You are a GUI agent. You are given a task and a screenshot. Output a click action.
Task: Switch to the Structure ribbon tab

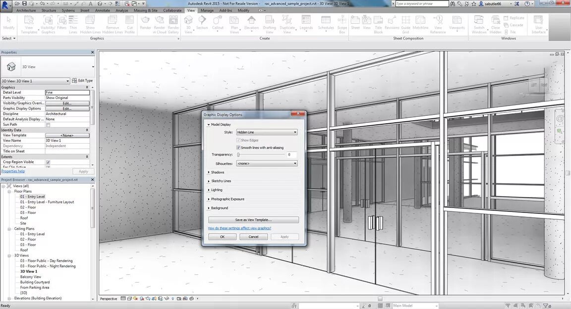[x=49, y=10]
